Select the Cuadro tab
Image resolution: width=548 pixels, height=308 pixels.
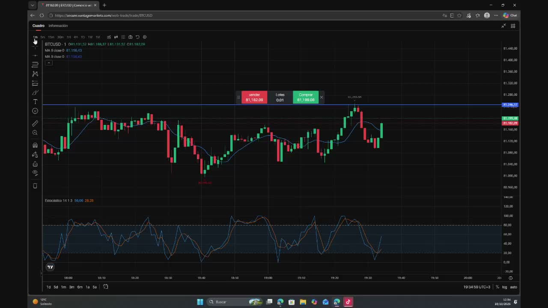(39, 26)
